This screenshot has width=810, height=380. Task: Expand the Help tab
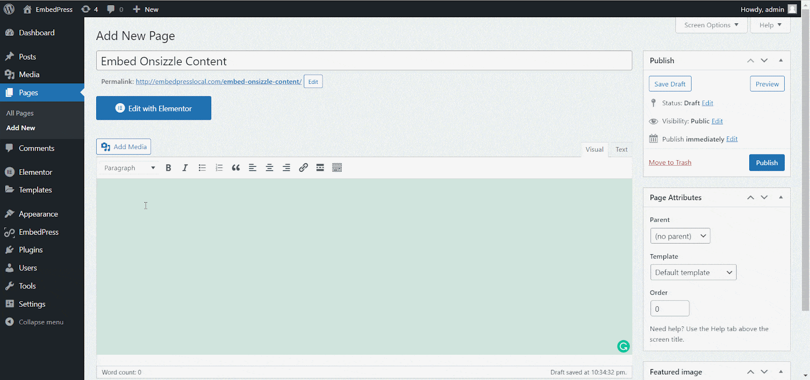(771, 25)
